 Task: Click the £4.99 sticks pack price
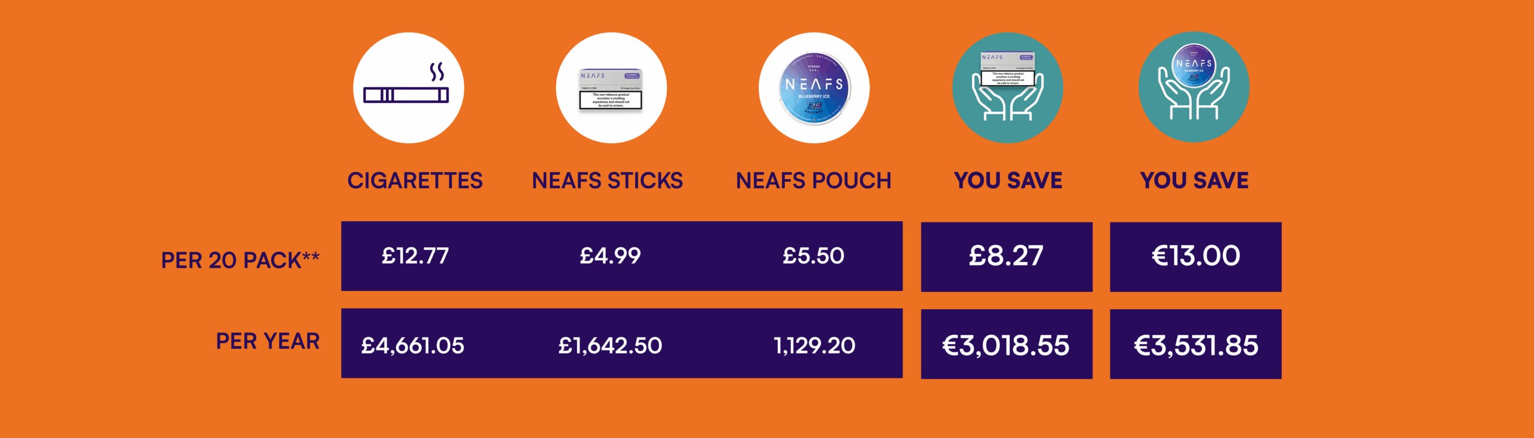tap(610, 256)
